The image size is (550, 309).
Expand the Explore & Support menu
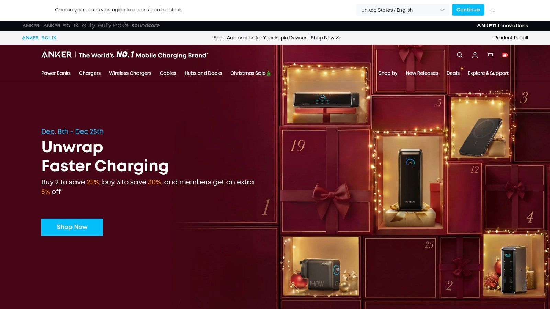click(x=488, y=73)
